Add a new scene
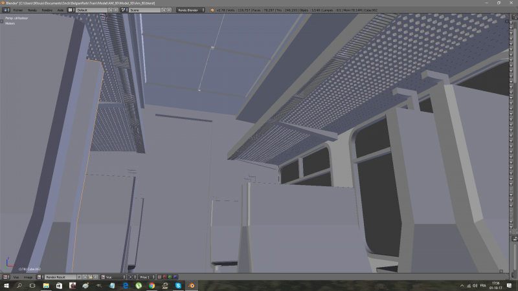Screen dimensions: 518x291 point(164,10)
